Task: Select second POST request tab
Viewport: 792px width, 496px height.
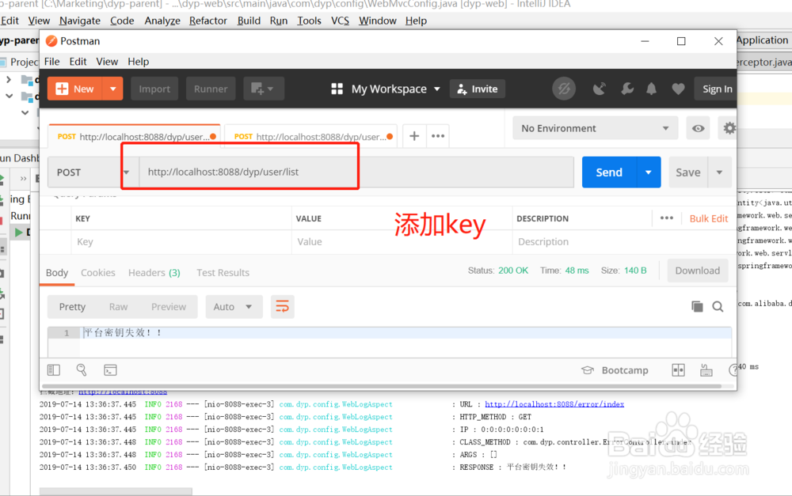Action: 310,137
